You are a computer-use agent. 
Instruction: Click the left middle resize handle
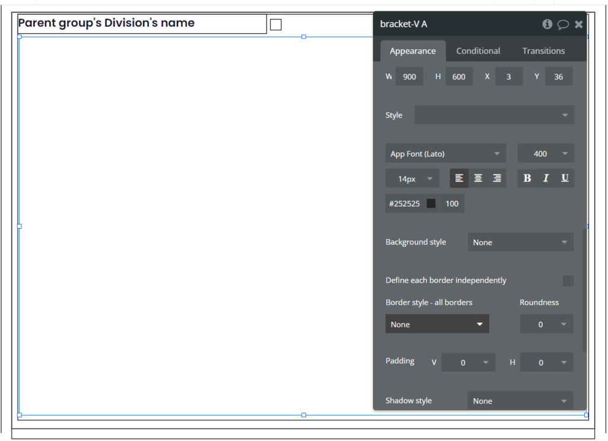point(20,226)
